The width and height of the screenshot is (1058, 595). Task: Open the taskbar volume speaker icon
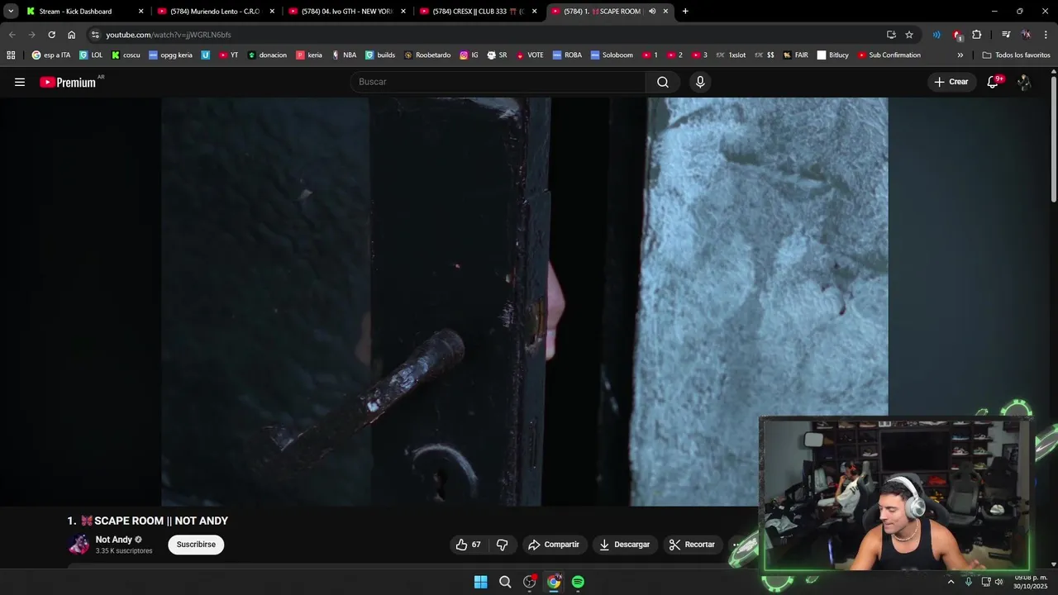[999, 582]
